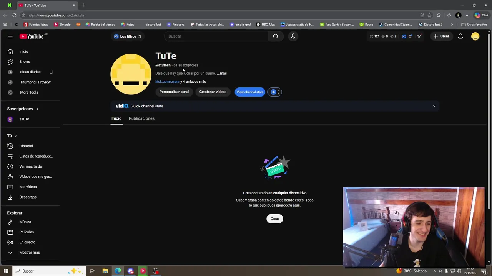The image size is (492, 276).
Task: Click the vidIQ logo icon in the top bar
Action: 404,36
